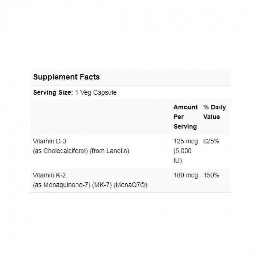Image resolution: width=261 pixels, height=261 pixels.
Task: Click the 150% daily value
Action: tap(211, 176)
